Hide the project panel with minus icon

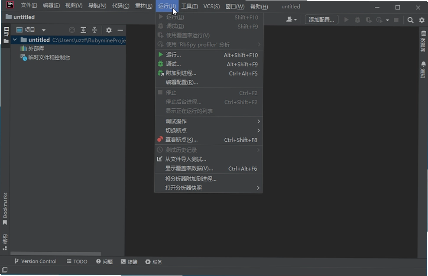tap(120, 30)
